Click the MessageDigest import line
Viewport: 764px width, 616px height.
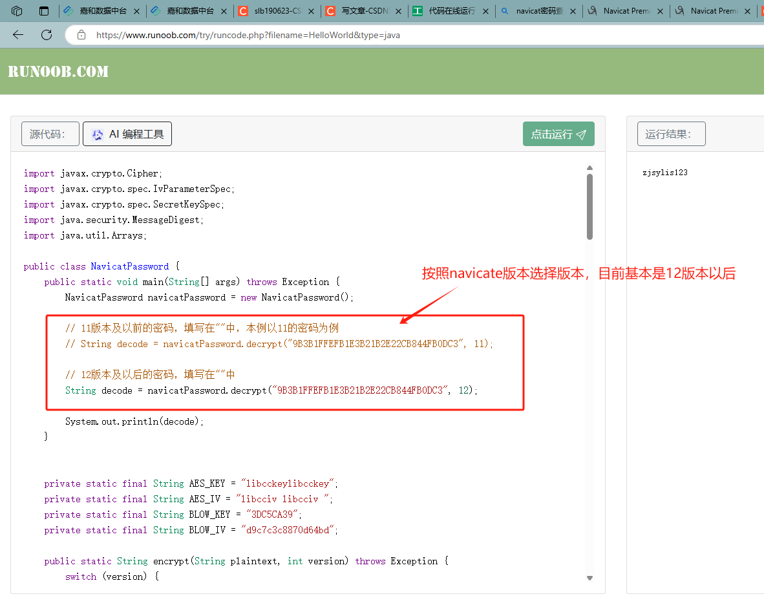pyautogui.click(x=114, y=220)
